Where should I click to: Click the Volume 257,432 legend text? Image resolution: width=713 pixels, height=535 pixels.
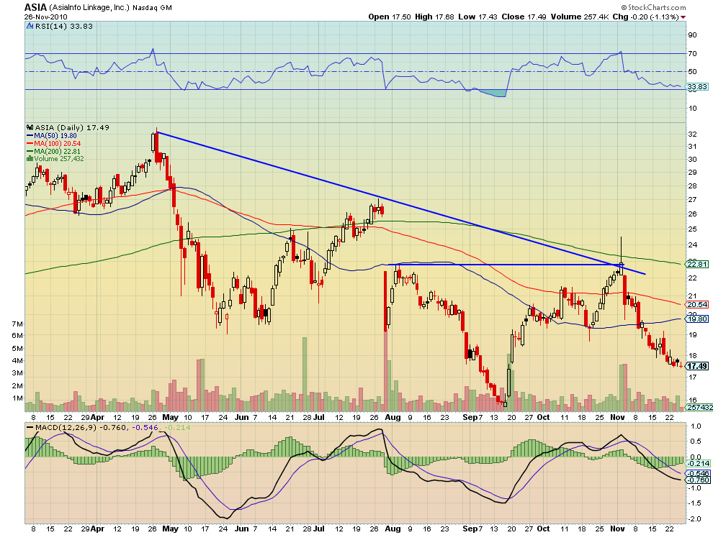(59, 158)
